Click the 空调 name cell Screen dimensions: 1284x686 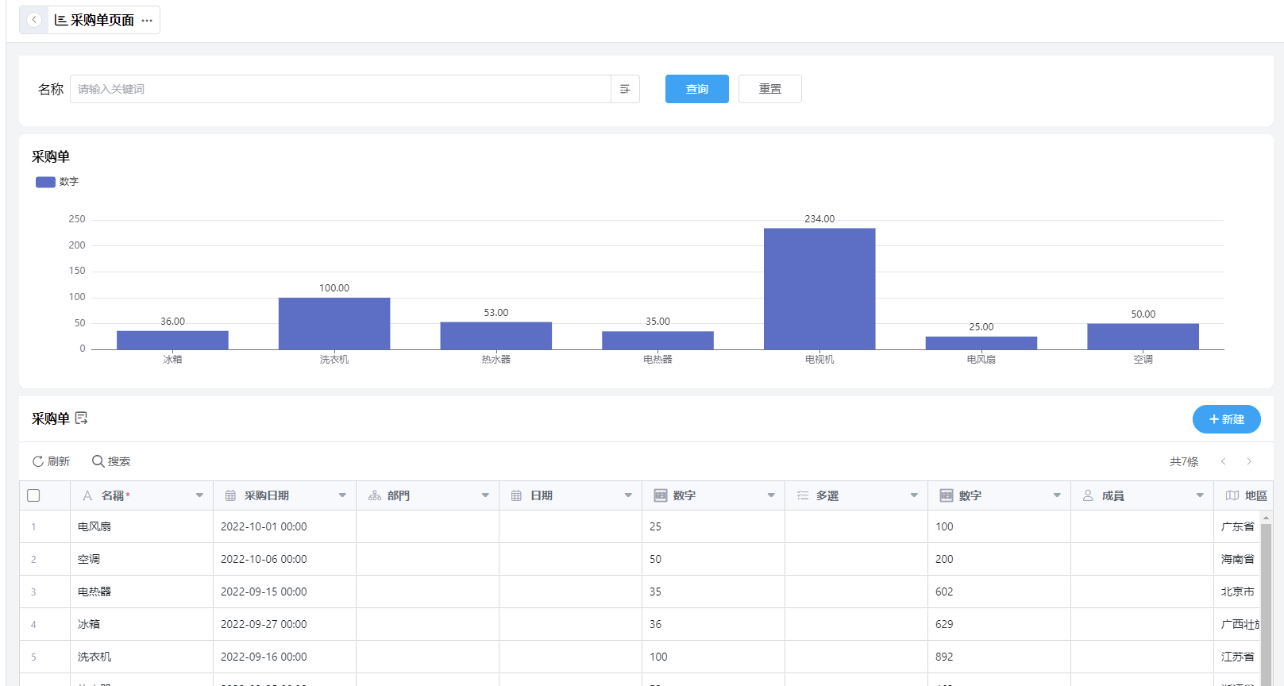(x=141, y=559)
